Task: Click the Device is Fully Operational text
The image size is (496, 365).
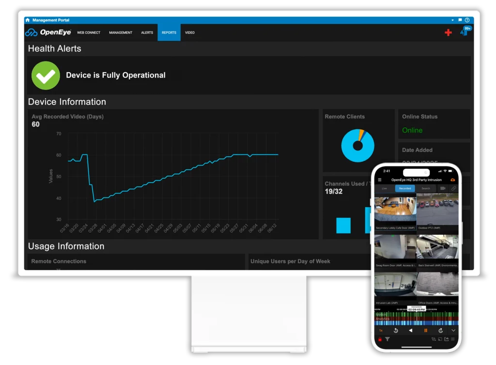Action: [115, 75]
